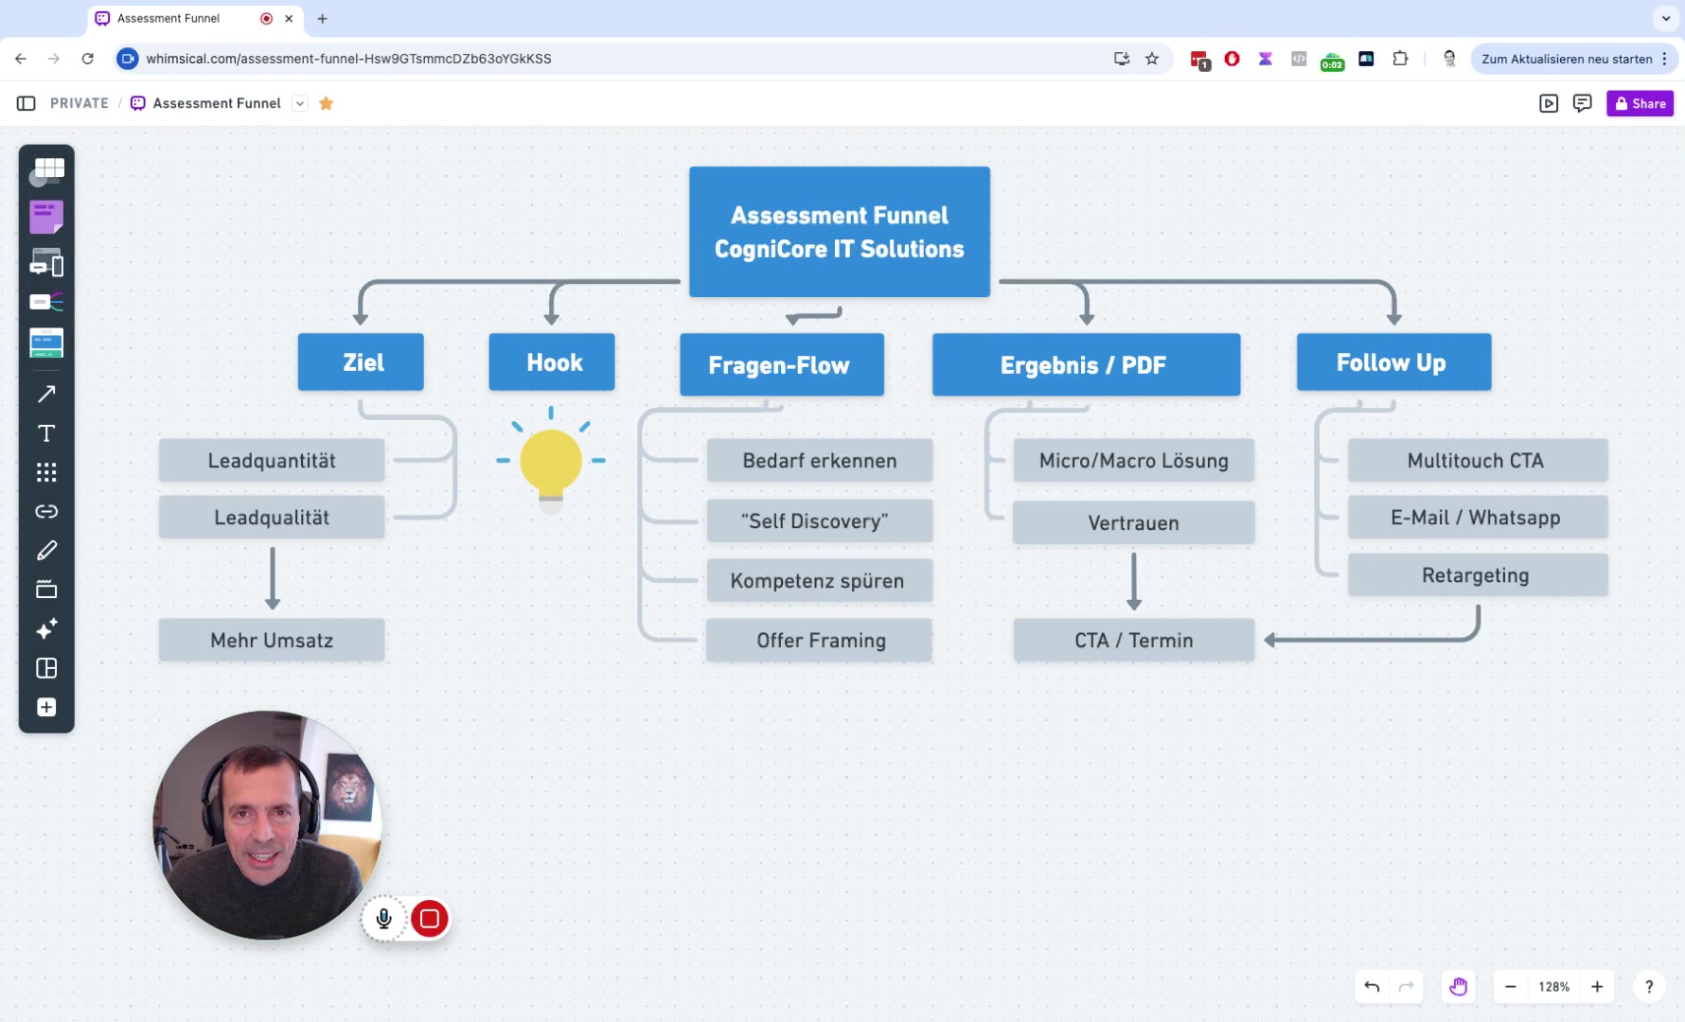Toggle the hand pan tool

[1459, 987]
